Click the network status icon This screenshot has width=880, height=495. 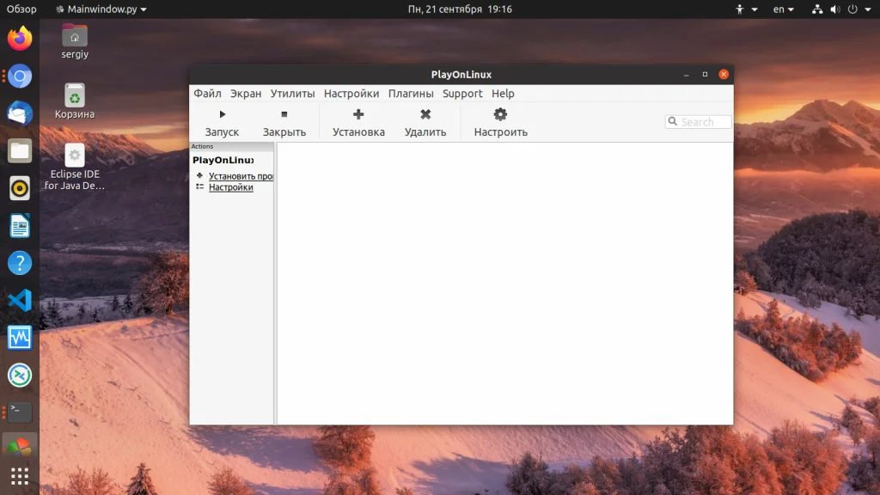tap(817, 9)
